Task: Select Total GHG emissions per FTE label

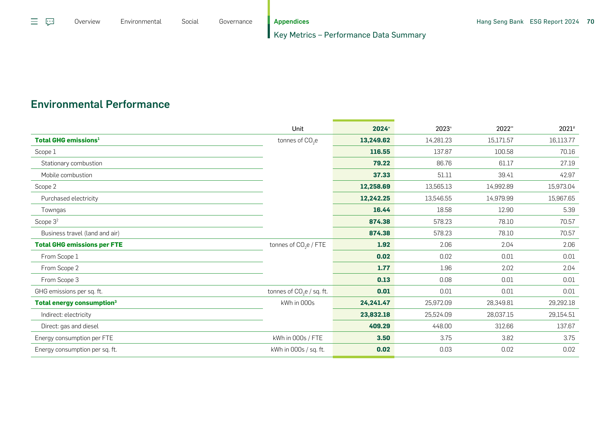Action: pyautogui.click(x=79, y=245)
